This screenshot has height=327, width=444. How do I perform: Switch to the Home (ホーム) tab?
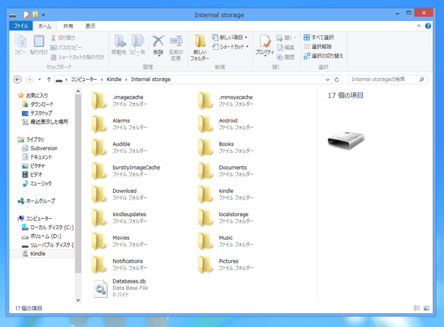pos(44,26)
